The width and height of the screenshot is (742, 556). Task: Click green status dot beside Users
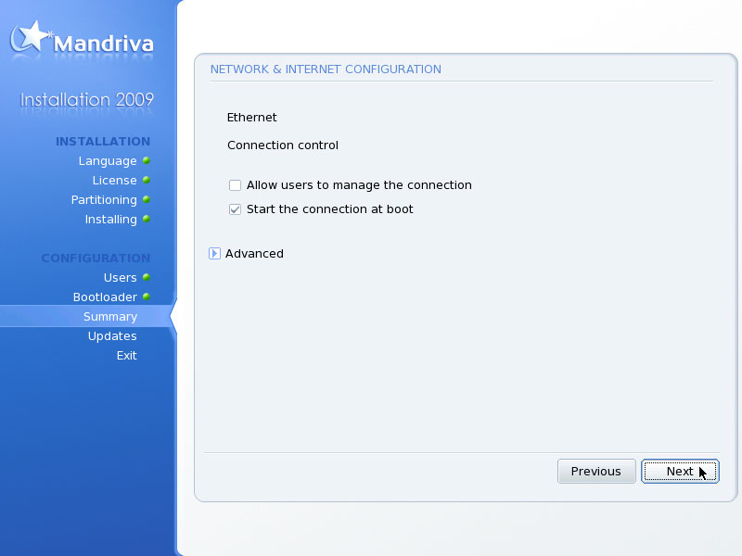pos(147,277)
